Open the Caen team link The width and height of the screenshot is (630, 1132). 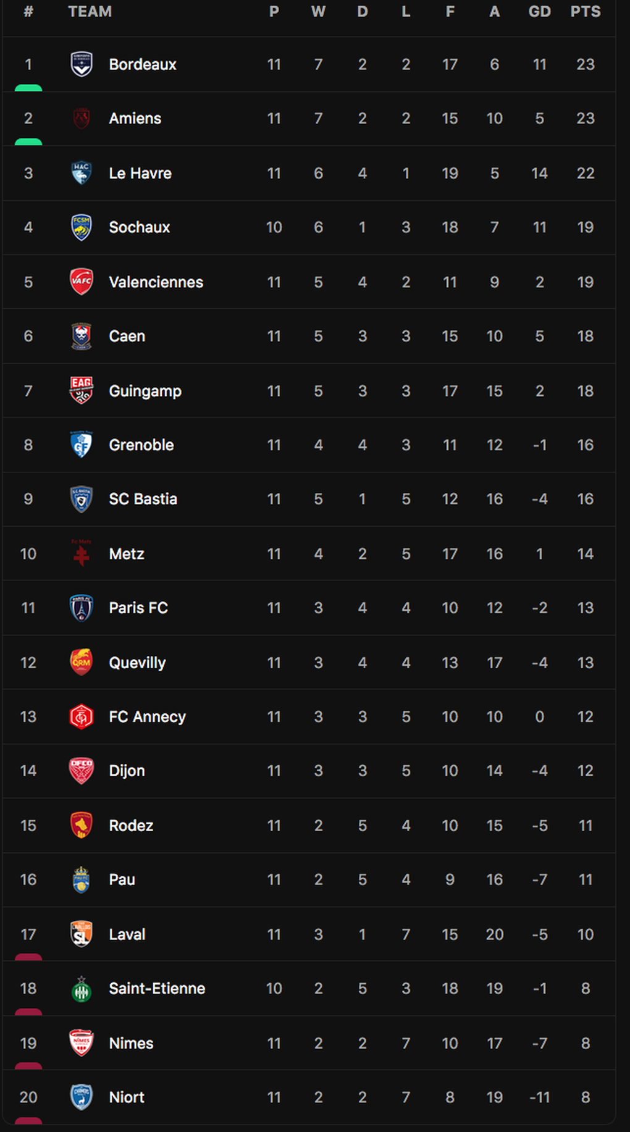(127, 336)
